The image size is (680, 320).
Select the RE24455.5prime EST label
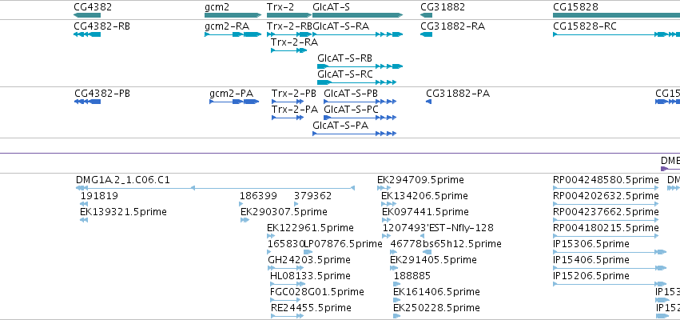coord(311,308)
